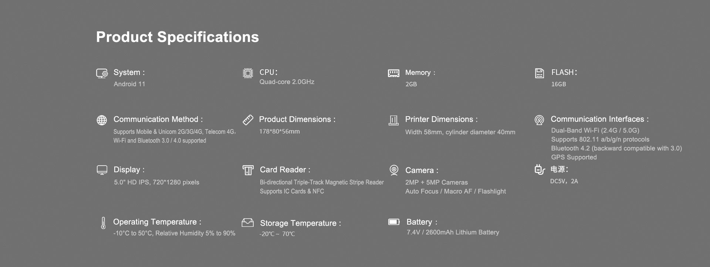Click the FLASH storage document icon
The height and width of the screenshot is (267, 710).
pyautogui.click(x=540, y=73)
